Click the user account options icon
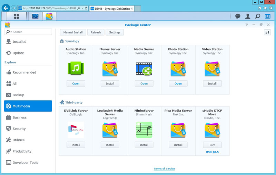The width and height of the screenshot is (276, 175). click(x=248, y=16)
